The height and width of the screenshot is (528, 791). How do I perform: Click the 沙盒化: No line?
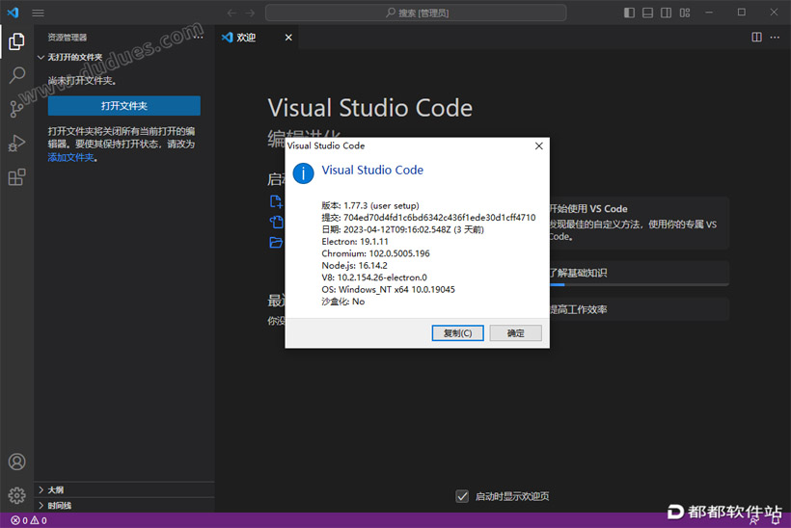(x=343, y=302)
